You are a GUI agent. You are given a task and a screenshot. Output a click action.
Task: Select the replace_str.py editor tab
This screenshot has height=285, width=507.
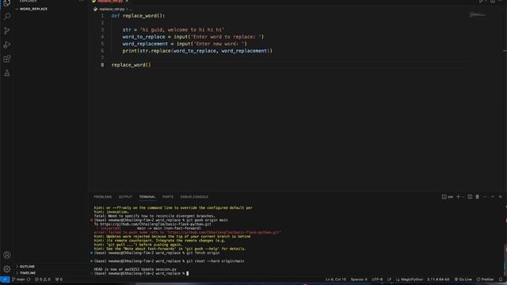109,2
